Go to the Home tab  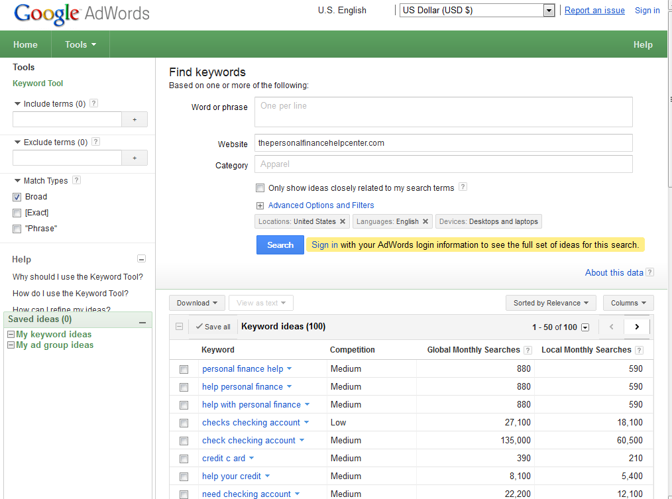pos(25,44)
